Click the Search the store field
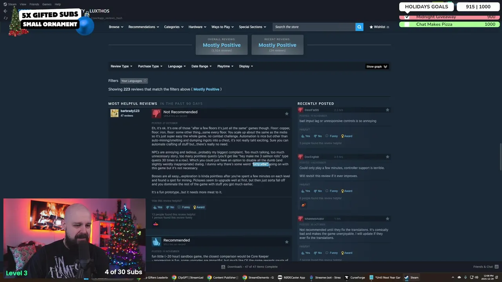This screenshot has height=282, width=502. point(314,27)
